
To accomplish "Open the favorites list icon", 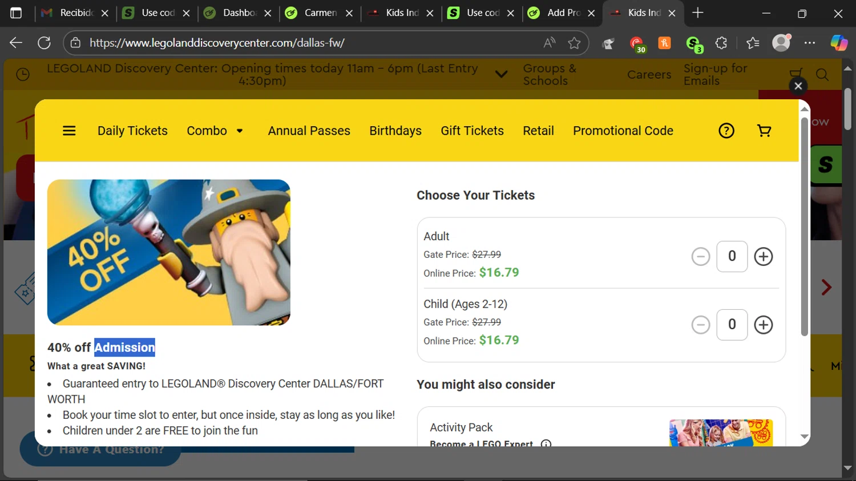I will (x=753, y=43).
